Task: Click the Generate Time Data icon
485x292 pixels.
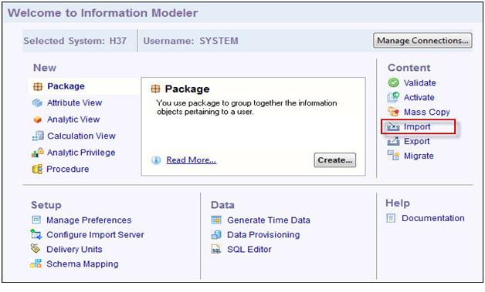Action: tap(216, 220)
